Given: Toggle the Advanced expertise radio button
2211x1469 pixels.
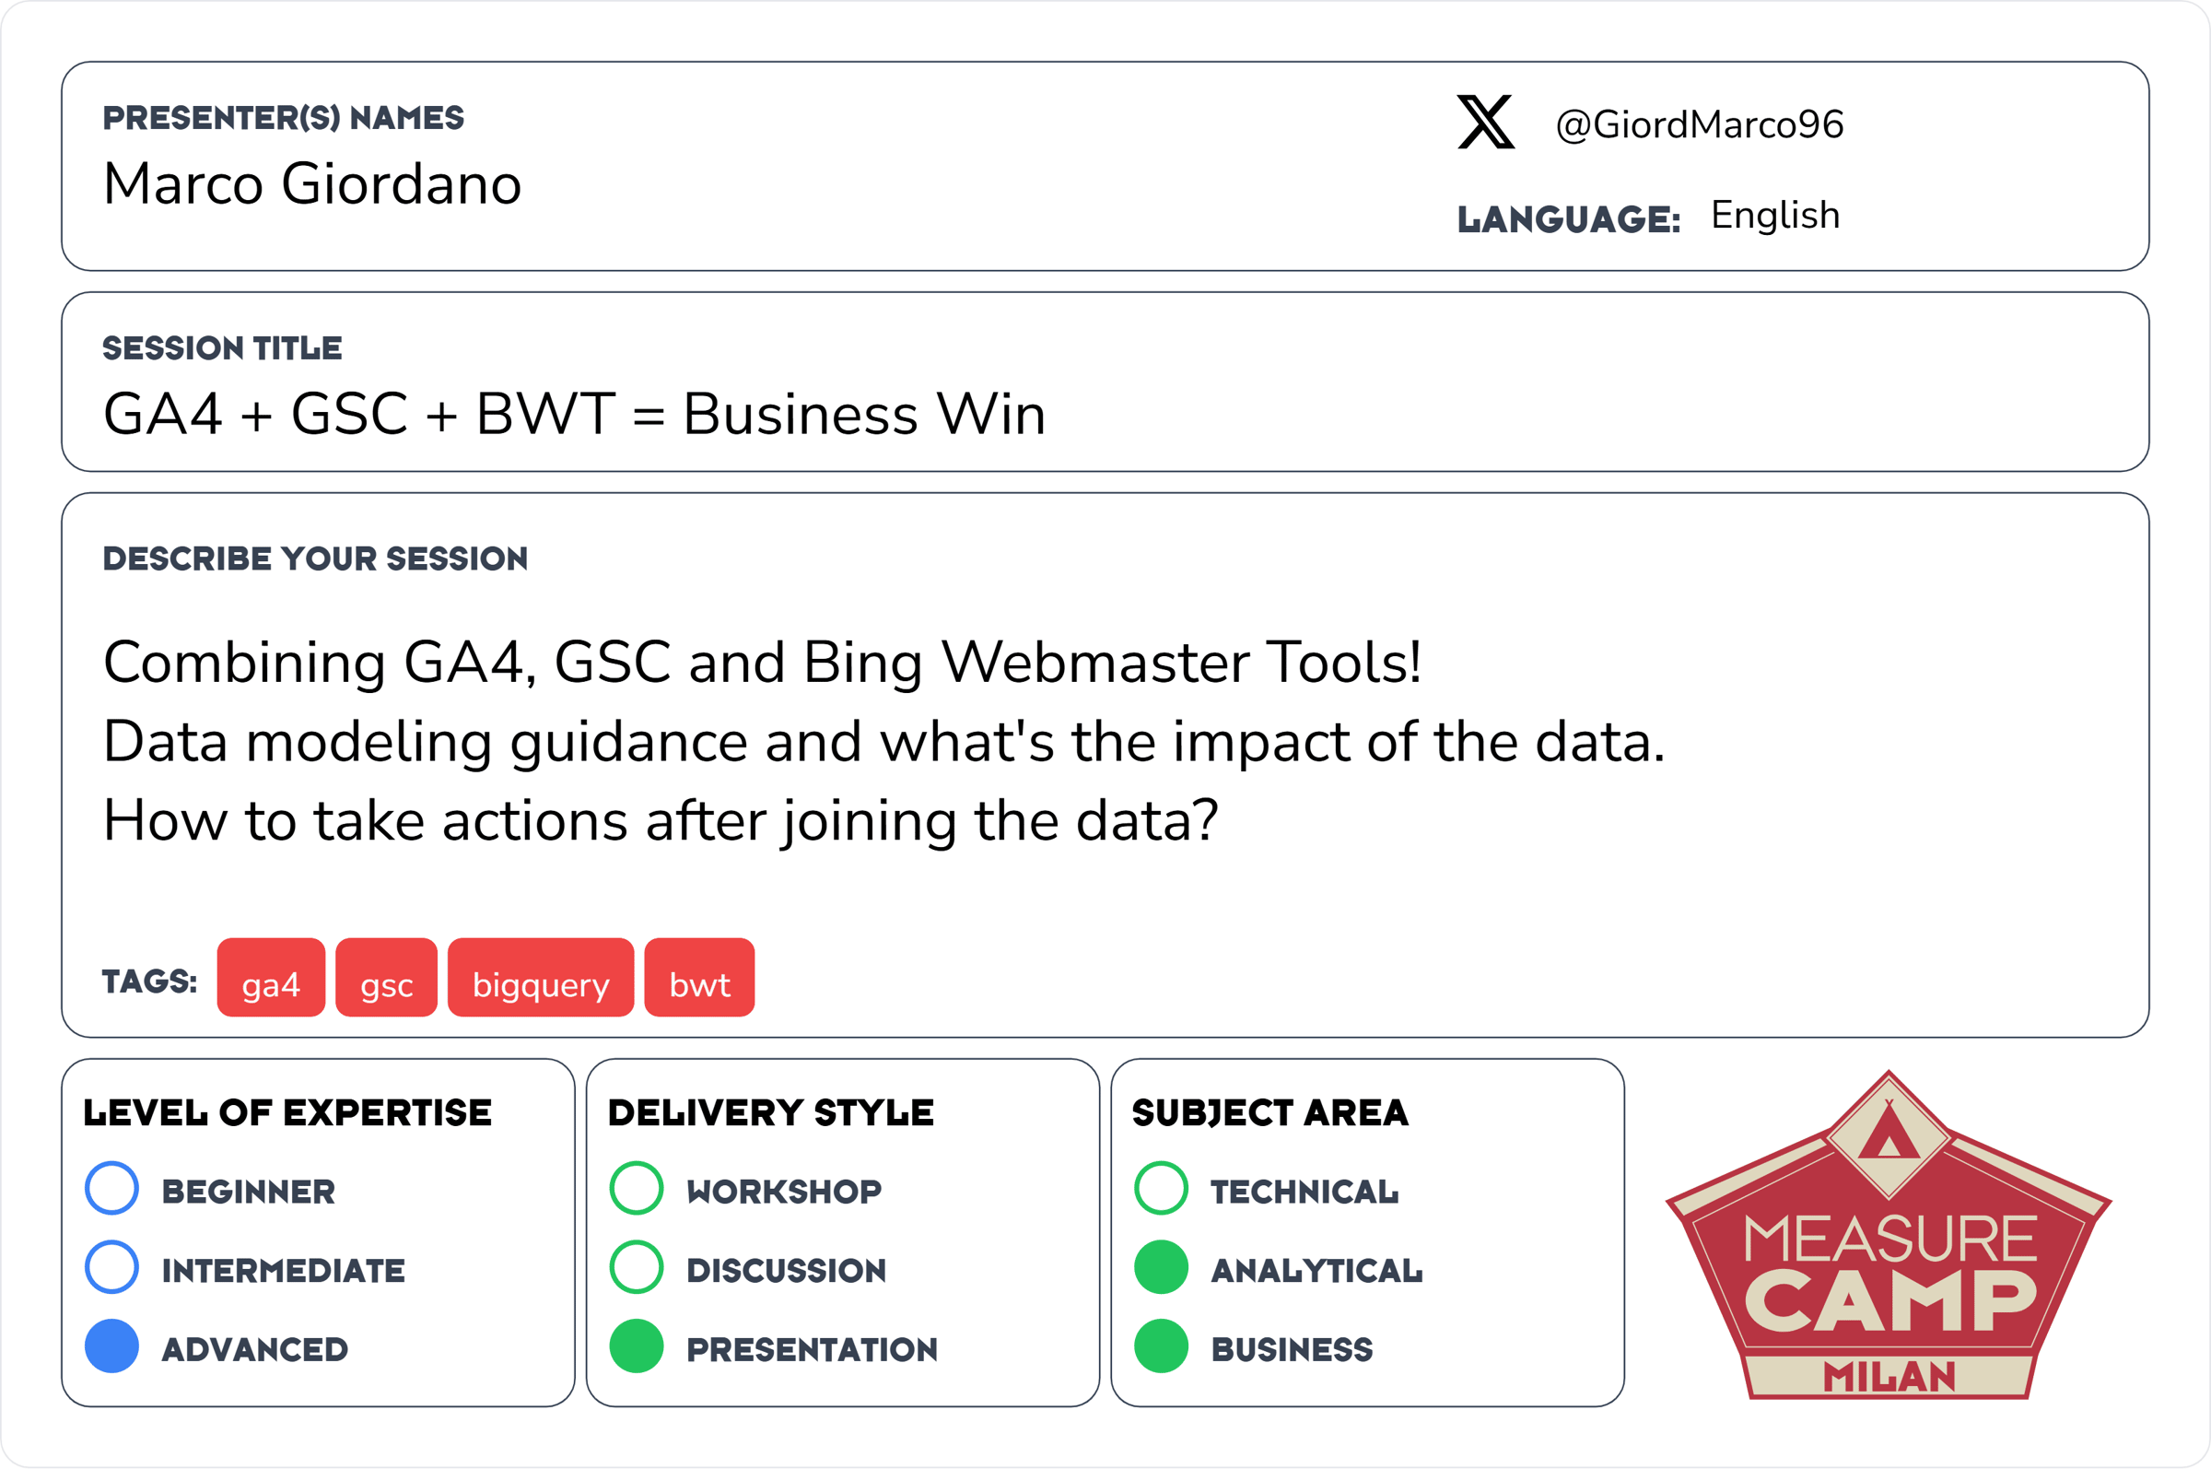Looking at the screenshot, I should [111, 1346].
